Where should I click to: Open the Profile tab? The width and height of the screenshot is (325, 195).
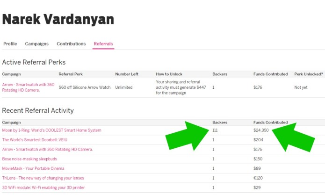pyautogui.click(x=10, y=44)
